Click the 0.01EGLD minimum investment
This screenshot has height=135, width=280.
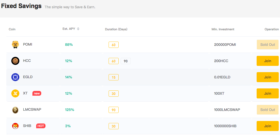(x=222, y=77)
